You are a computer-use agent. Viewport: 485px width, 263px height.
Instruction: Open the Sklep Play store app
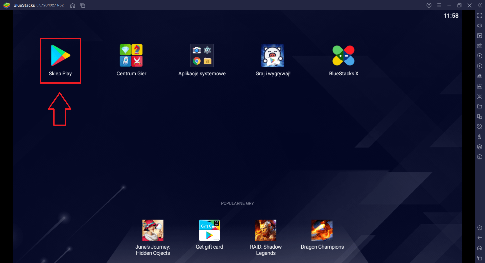coord(60,60)
